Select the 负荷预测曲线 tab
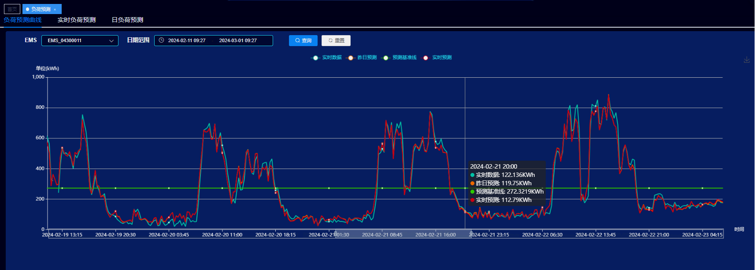755x270 pixels. (22, 20)
